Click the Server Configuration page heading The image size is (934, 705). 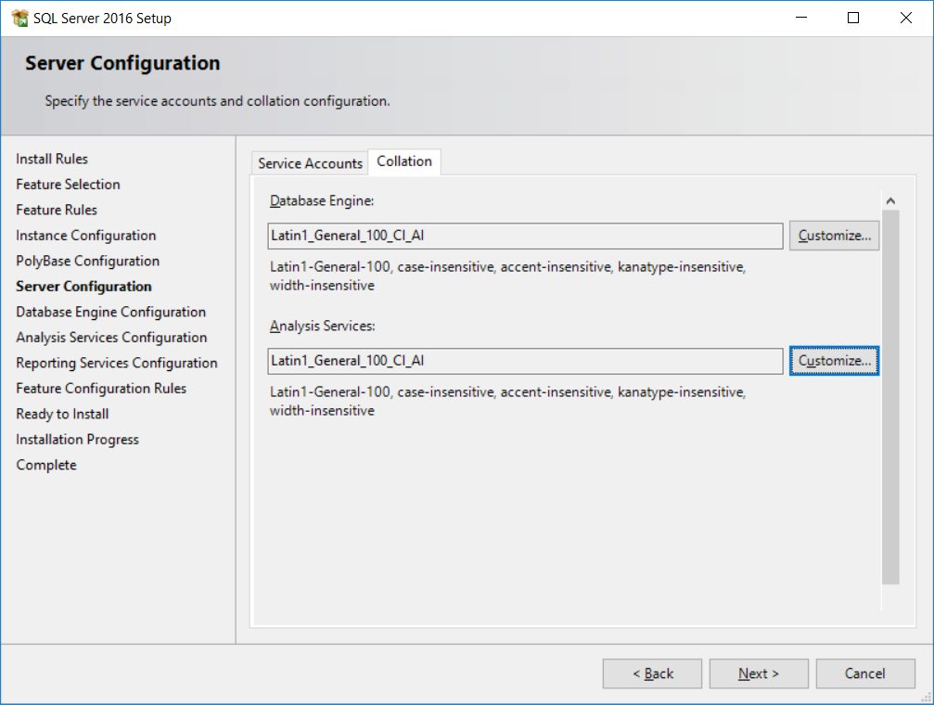click(122, 63)
